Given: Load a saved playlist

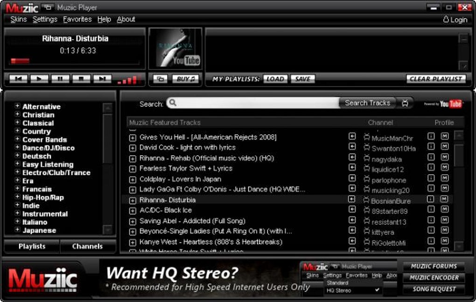Looking at the screenshot, I should pyautogui.click(x=275, y=79).
